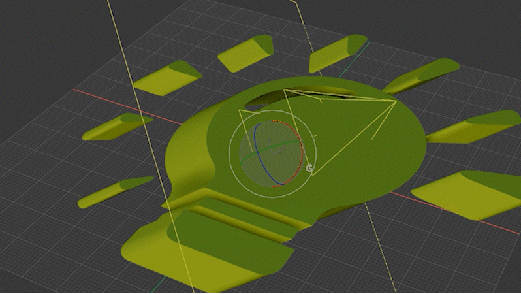
Task: Select the upper-left ray blade
Action: coord(167,77)
